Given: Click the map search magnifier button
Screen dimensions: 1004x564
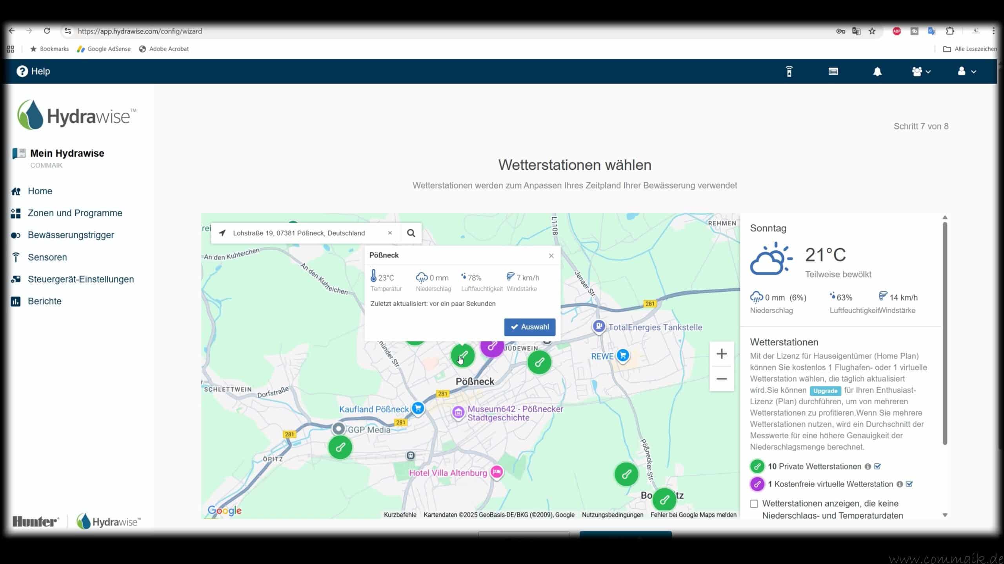Looking at the screenshot, I should (x=411, y=233).
